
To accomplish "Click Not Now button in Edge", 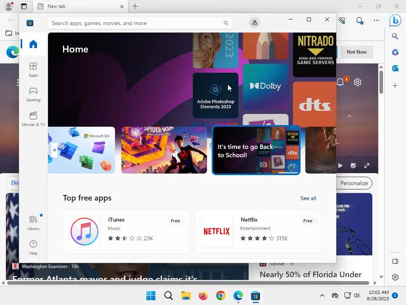I will coord(356,52).
